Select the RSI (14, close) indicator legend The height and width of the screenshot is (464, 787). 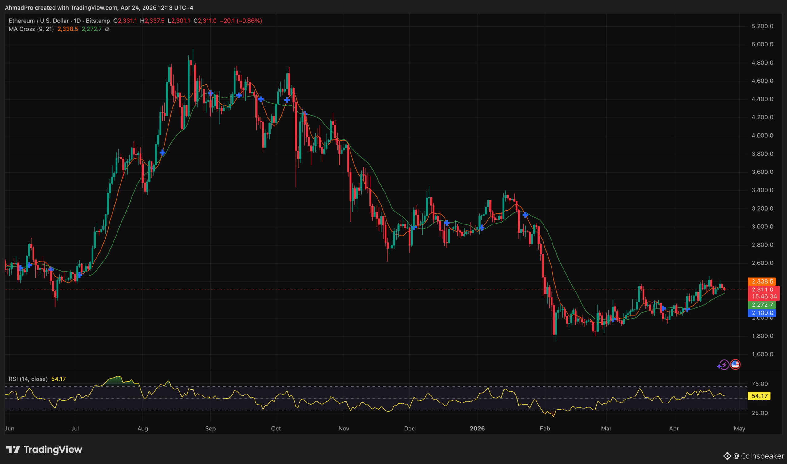pos(28,379)
